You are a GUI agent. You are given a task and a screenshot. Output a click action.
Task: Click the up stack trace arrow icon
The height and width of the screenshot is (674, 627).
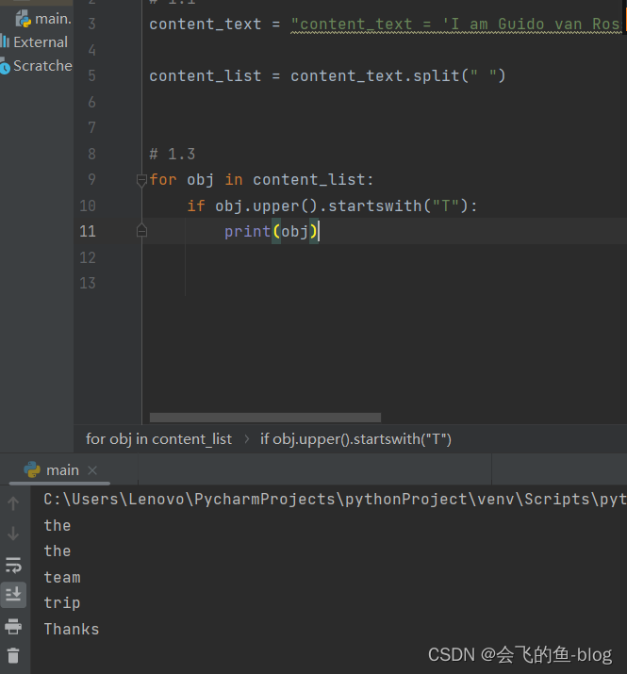pyautogui.click(x=13, y=503)
